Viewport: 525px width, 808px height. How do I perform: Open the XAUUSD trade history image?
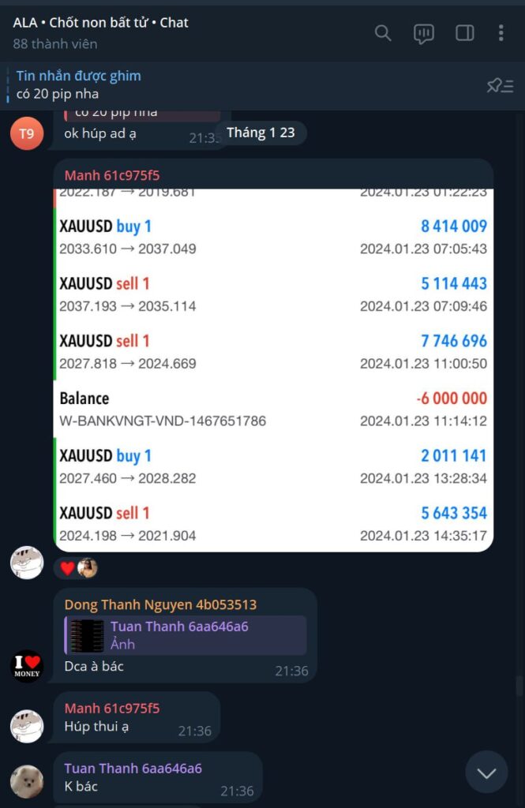pyautogui.click(x=273, y=370)
